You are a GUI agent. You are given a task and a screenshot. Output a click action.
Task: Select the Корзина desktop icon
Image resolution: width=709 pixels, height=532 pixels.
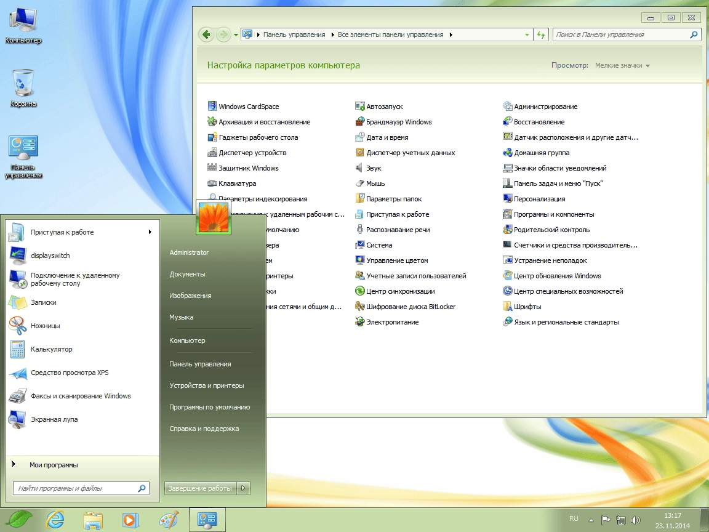click(23, 88)
